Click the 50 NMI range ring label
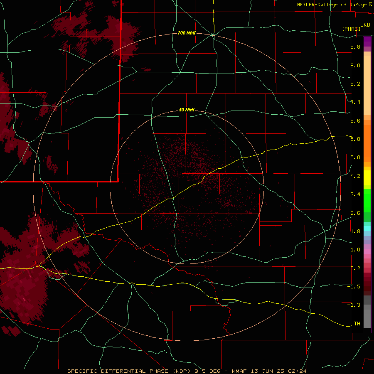 click(187, 110)
